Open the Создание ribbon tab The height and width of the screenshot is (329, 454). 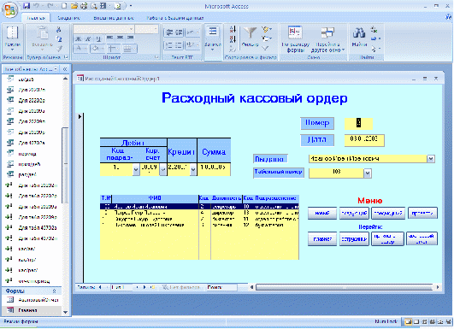(68, 18)
